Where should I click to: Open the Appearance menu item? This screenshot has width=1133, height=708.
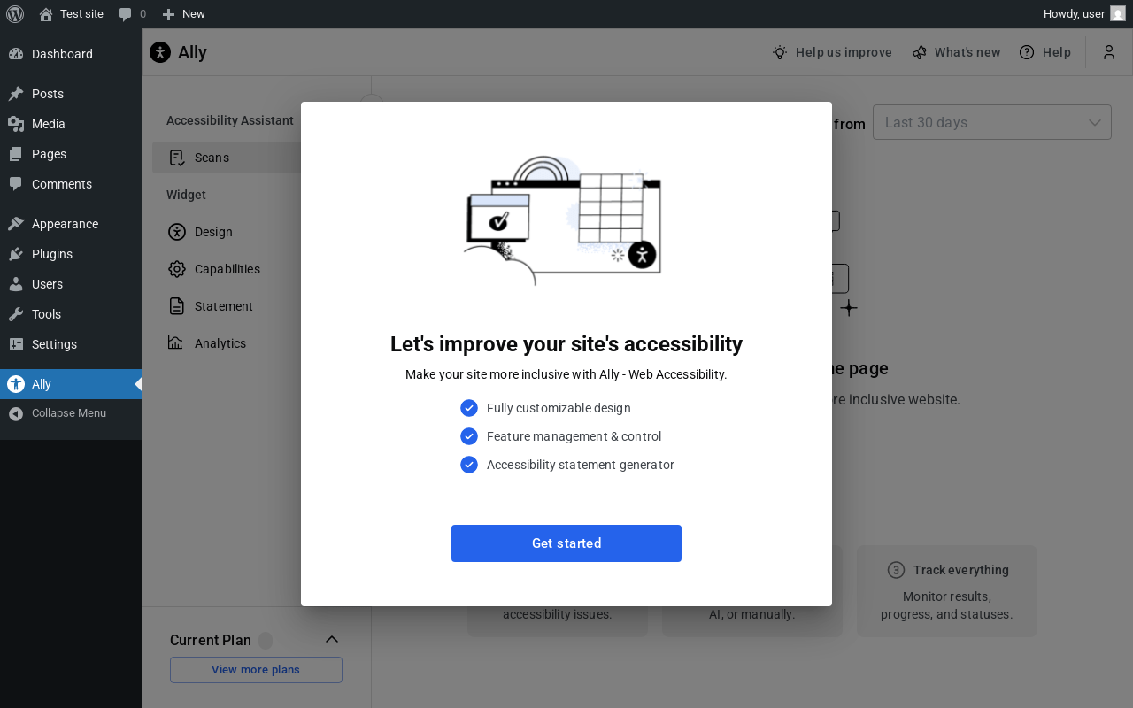(71, 224)
